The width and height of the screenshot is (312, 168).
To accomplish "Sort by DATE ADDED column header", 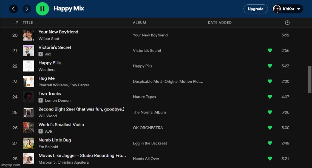I will pos(219,23).
